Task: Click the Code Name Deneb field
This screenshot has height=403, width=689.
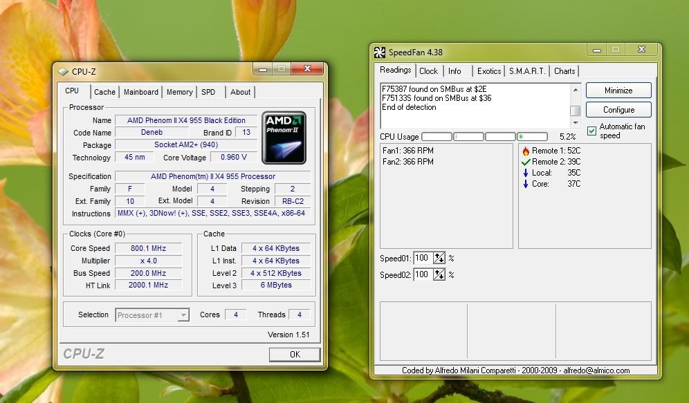Action: (x=152, y=133)
